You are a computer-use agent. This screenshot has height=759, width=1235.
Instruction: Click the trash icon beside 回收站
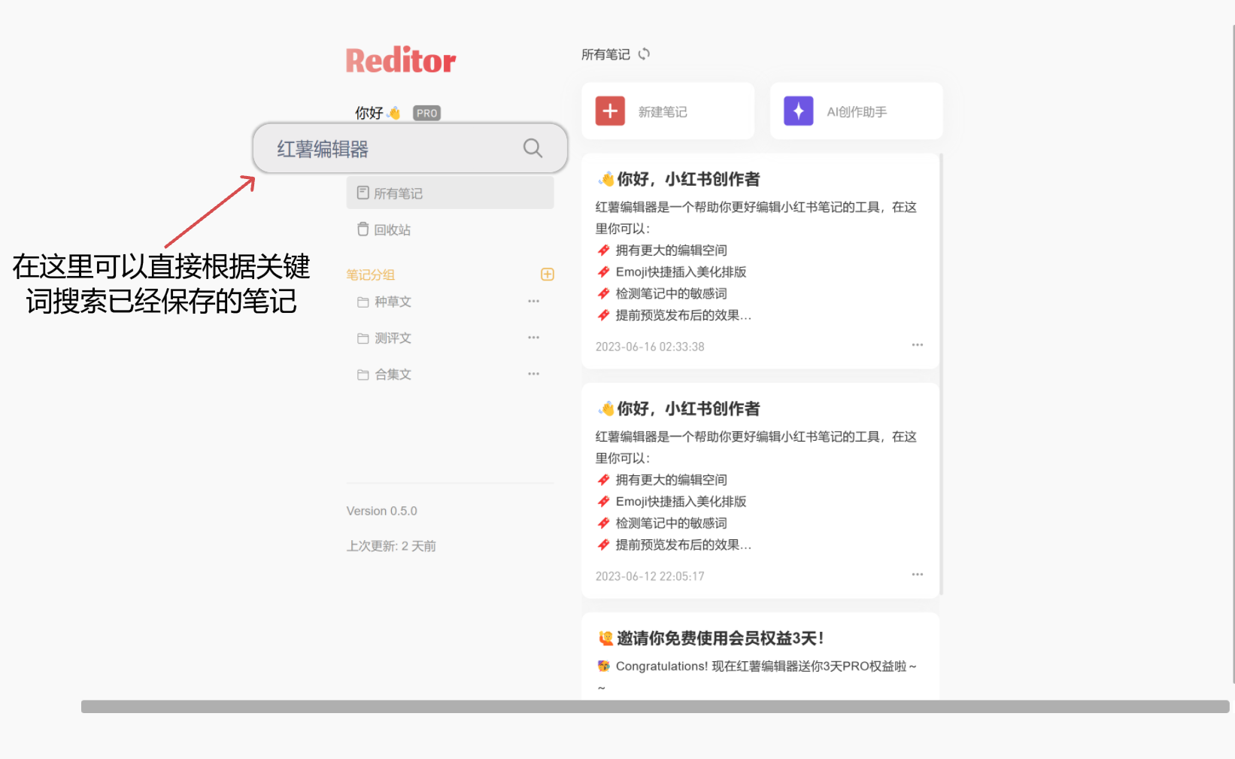tap(363, 229)
